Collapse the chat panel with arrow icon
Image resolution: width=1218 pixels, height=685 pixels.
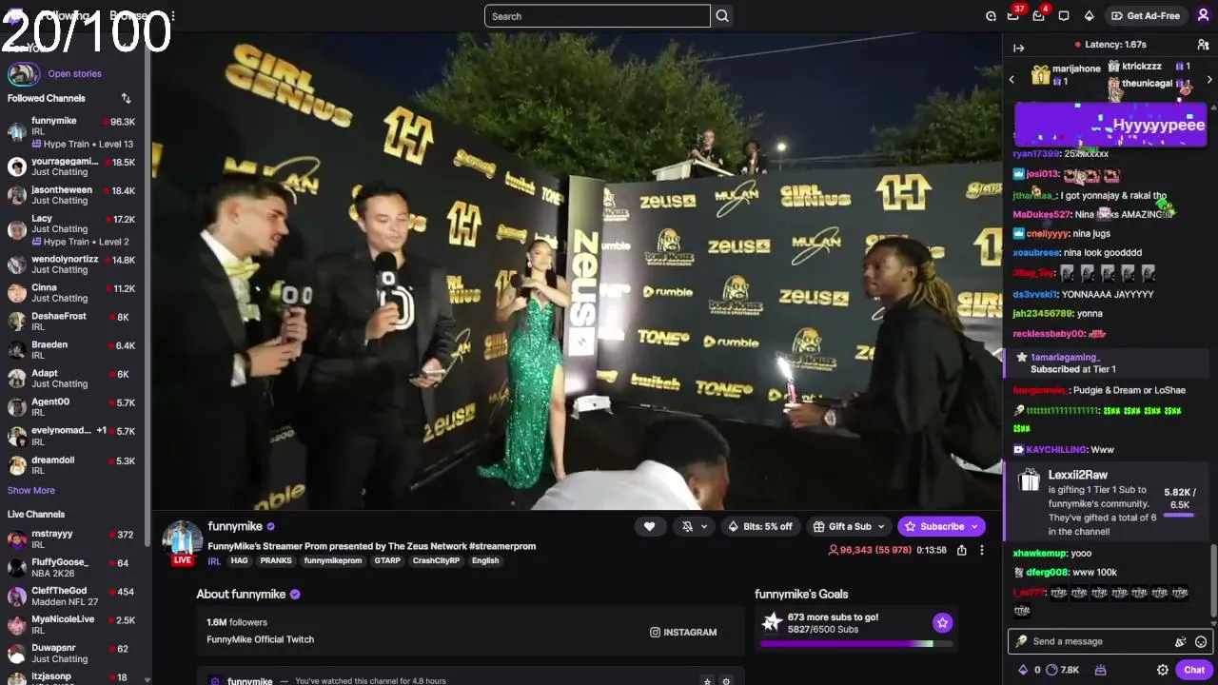(x=1018, y=48)
